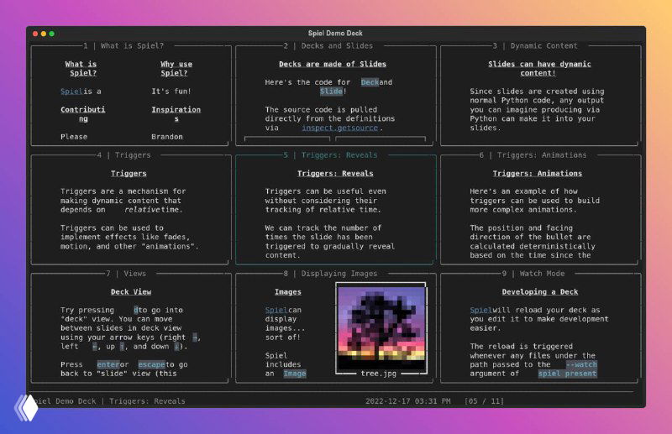Select slide 8 Displaying Images
The height and width of the screenshot is (434, 672).
tap(335, 327)
